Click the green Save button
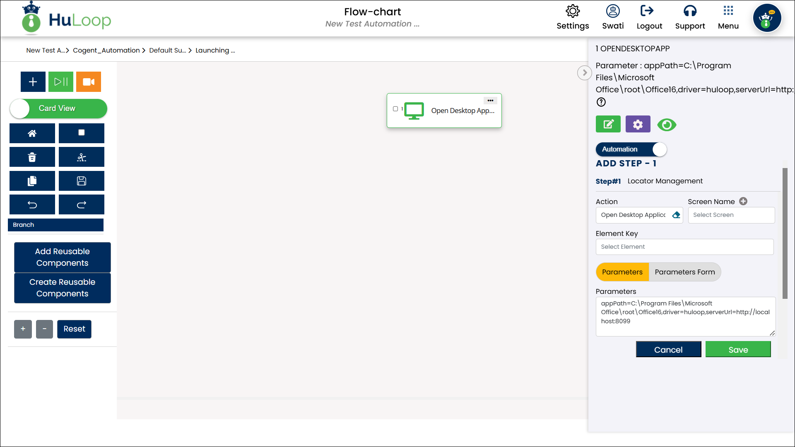This screenshot has height=447, width=795. pos(738,350)
